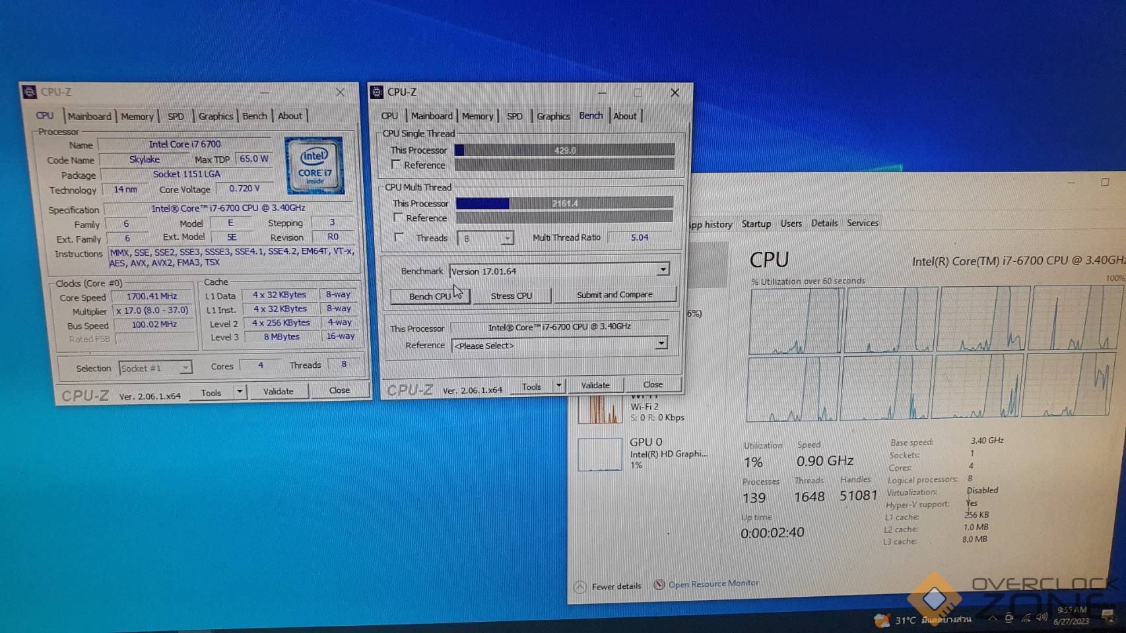This screenshot has height=633, width=1126.
Task: Show hidden tray icons with the chevron
Action: pos(992,618)
